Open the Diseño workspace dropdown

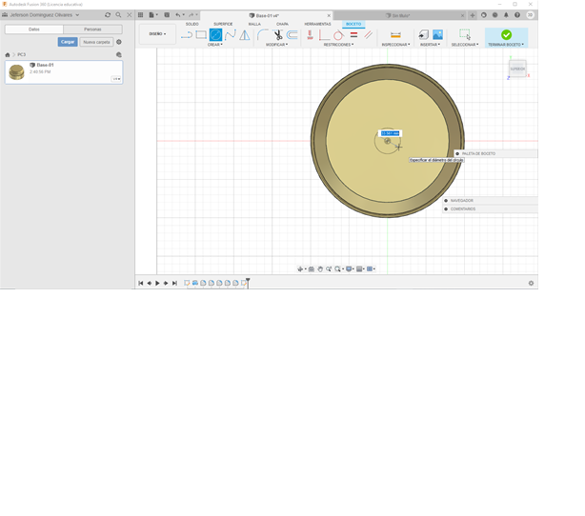click(157, 34)
